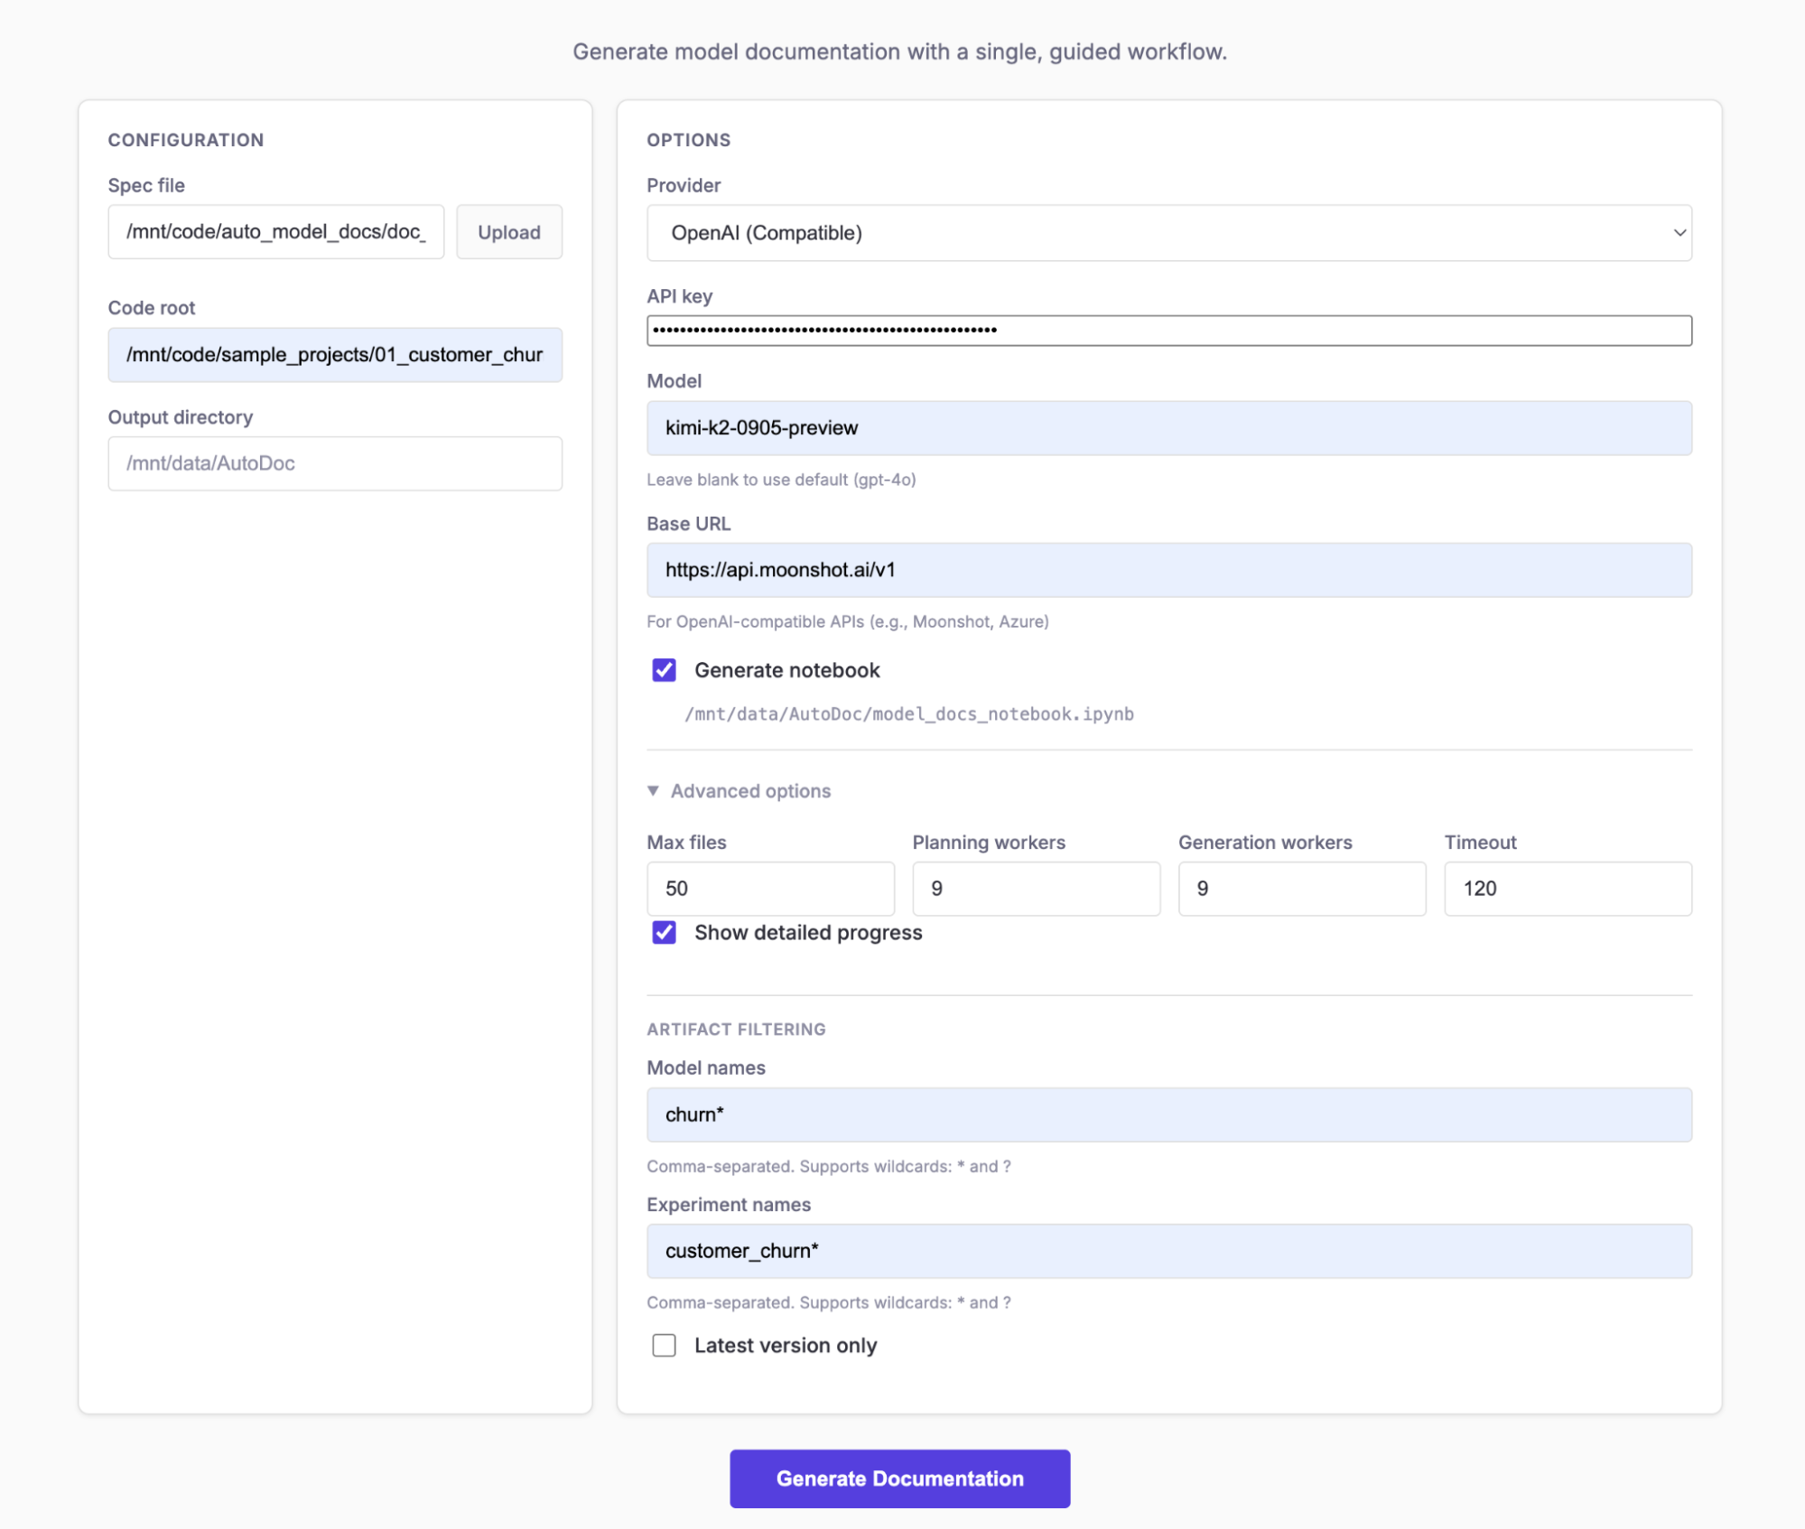Uncheck Show detailed progress
Viewport: 1805px width, 1529px height.
pyautogui.click(x=664, y=932)
